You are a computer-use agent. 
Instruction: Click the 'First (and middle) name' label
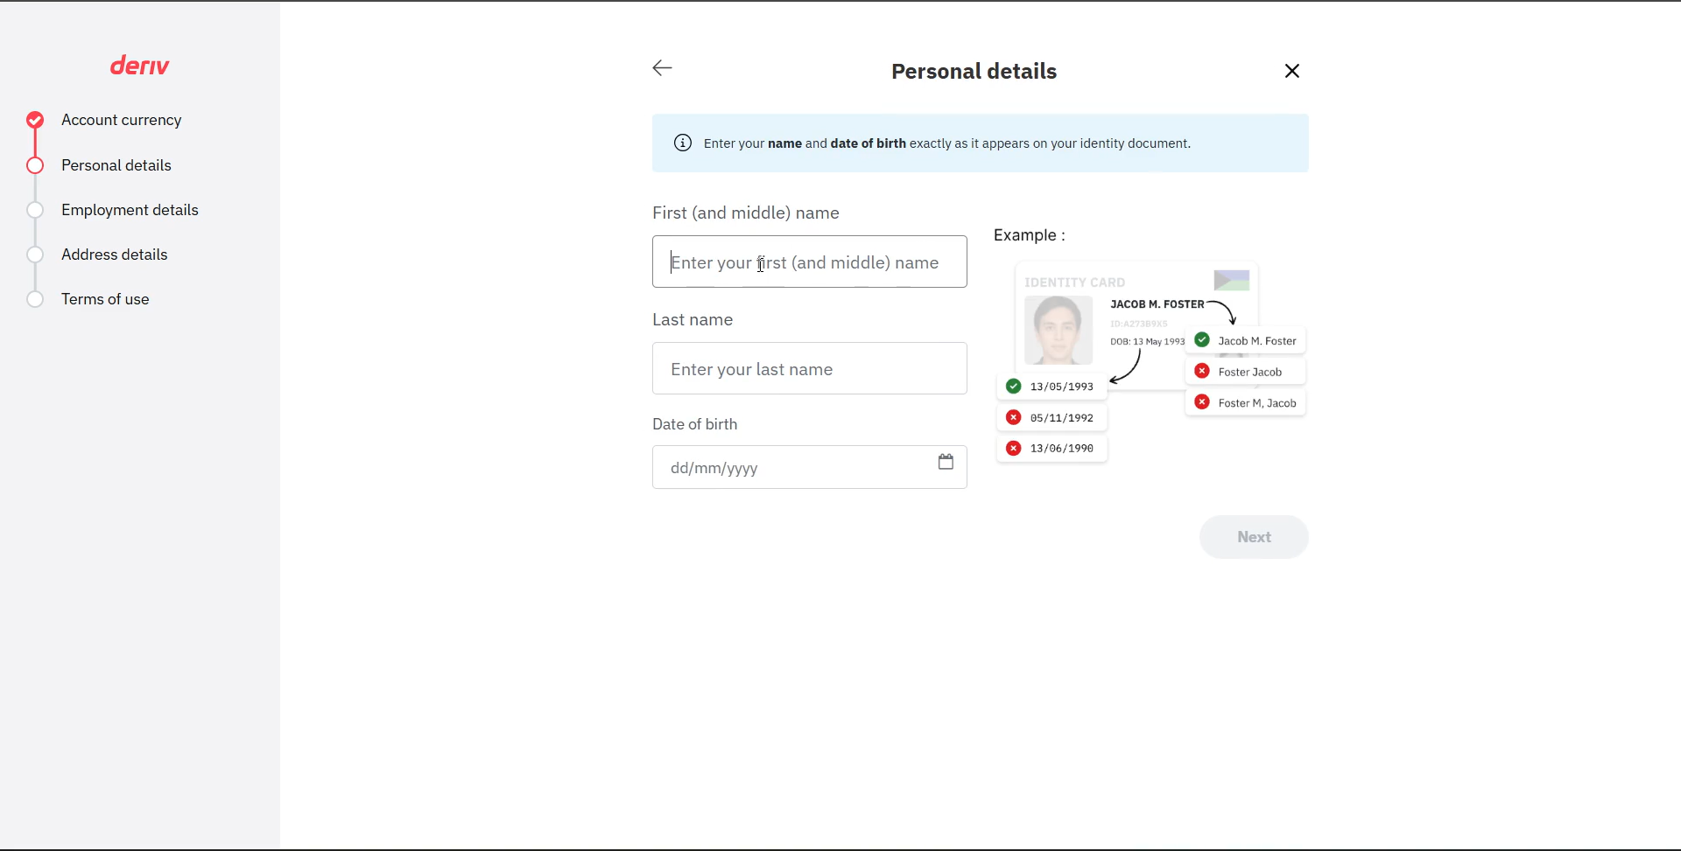click(746, 213)
